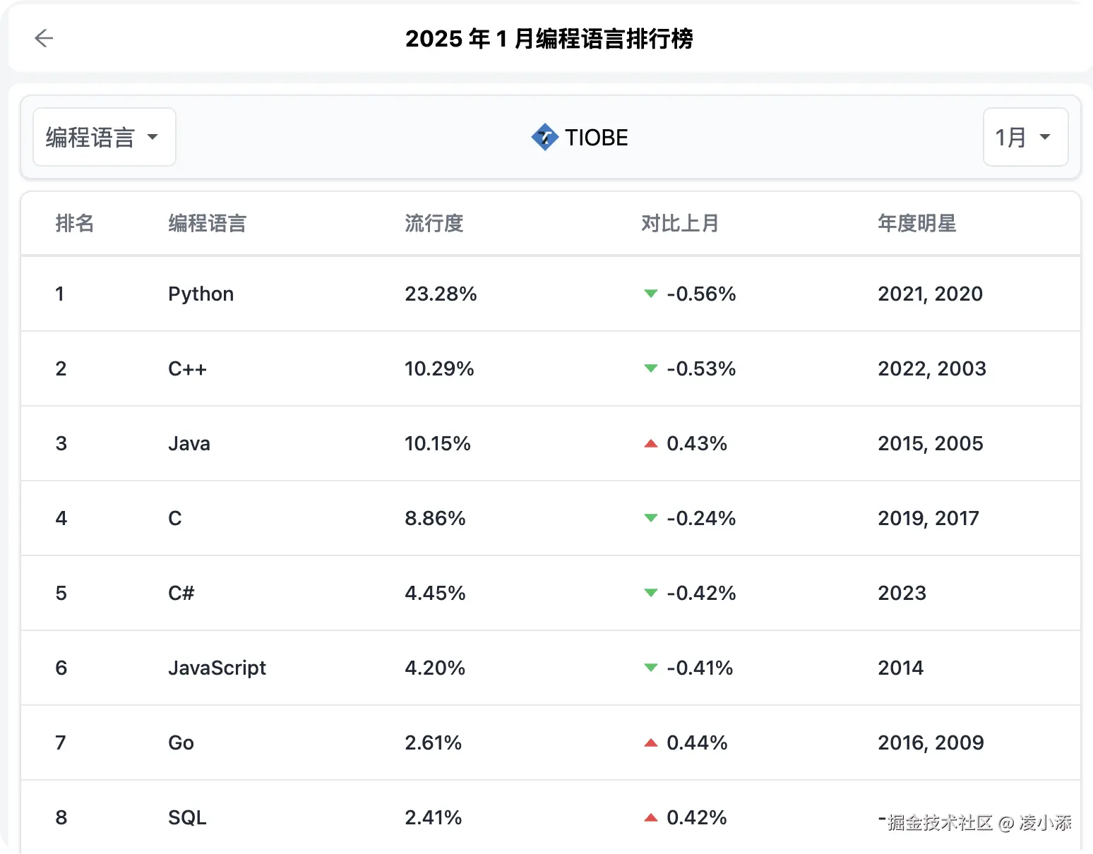Viewport: 1093px width, 854px height.
Task: Click the 流行度 column header
Action: point(434,223)
